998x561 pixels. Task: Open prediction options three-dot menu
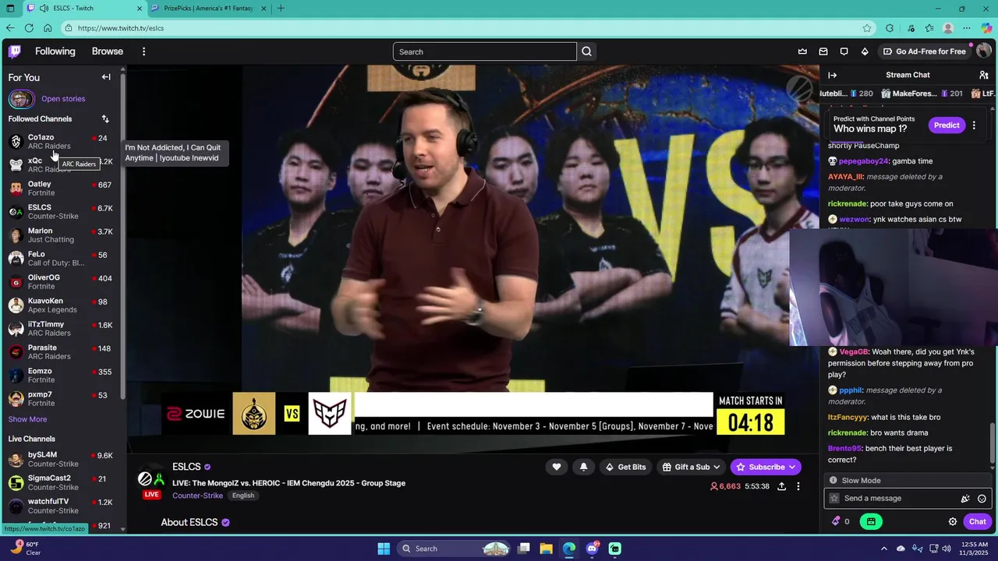(x=974, y=125)
